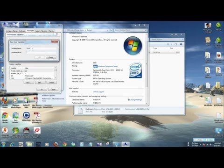Select the OS row in System variables
The height and width of the screenshot is (168, 224).
[x=32, y=76]
